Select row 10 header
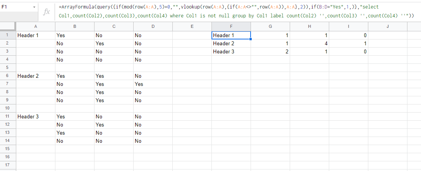 pos(8,108)
